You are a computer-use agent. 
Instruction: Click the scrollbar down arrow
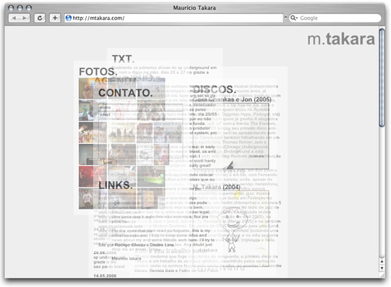pyautogui.click(x=382, y=268)
